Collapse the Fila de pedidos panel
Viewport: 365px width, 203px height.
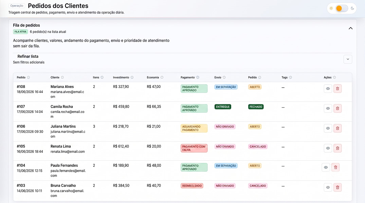(x=350, y=28)
